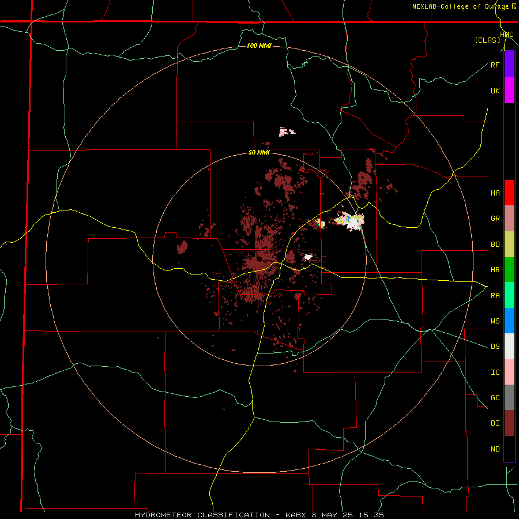Select the dusty-pink GR legend swatch
Screen dimensions: 519x519
pyautogui.click(x=509, y=218)
